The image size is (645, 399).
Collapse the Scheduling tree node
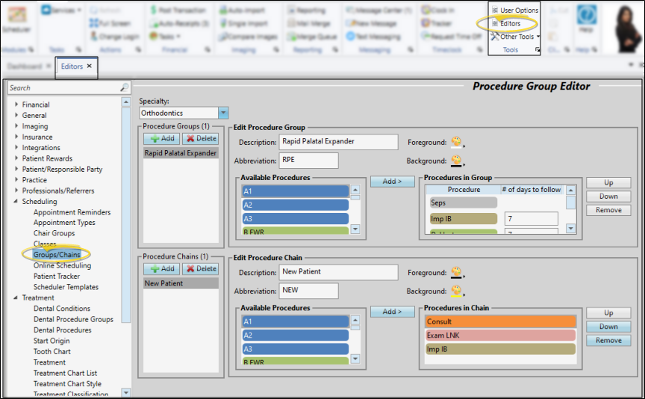tap(17, 202)
